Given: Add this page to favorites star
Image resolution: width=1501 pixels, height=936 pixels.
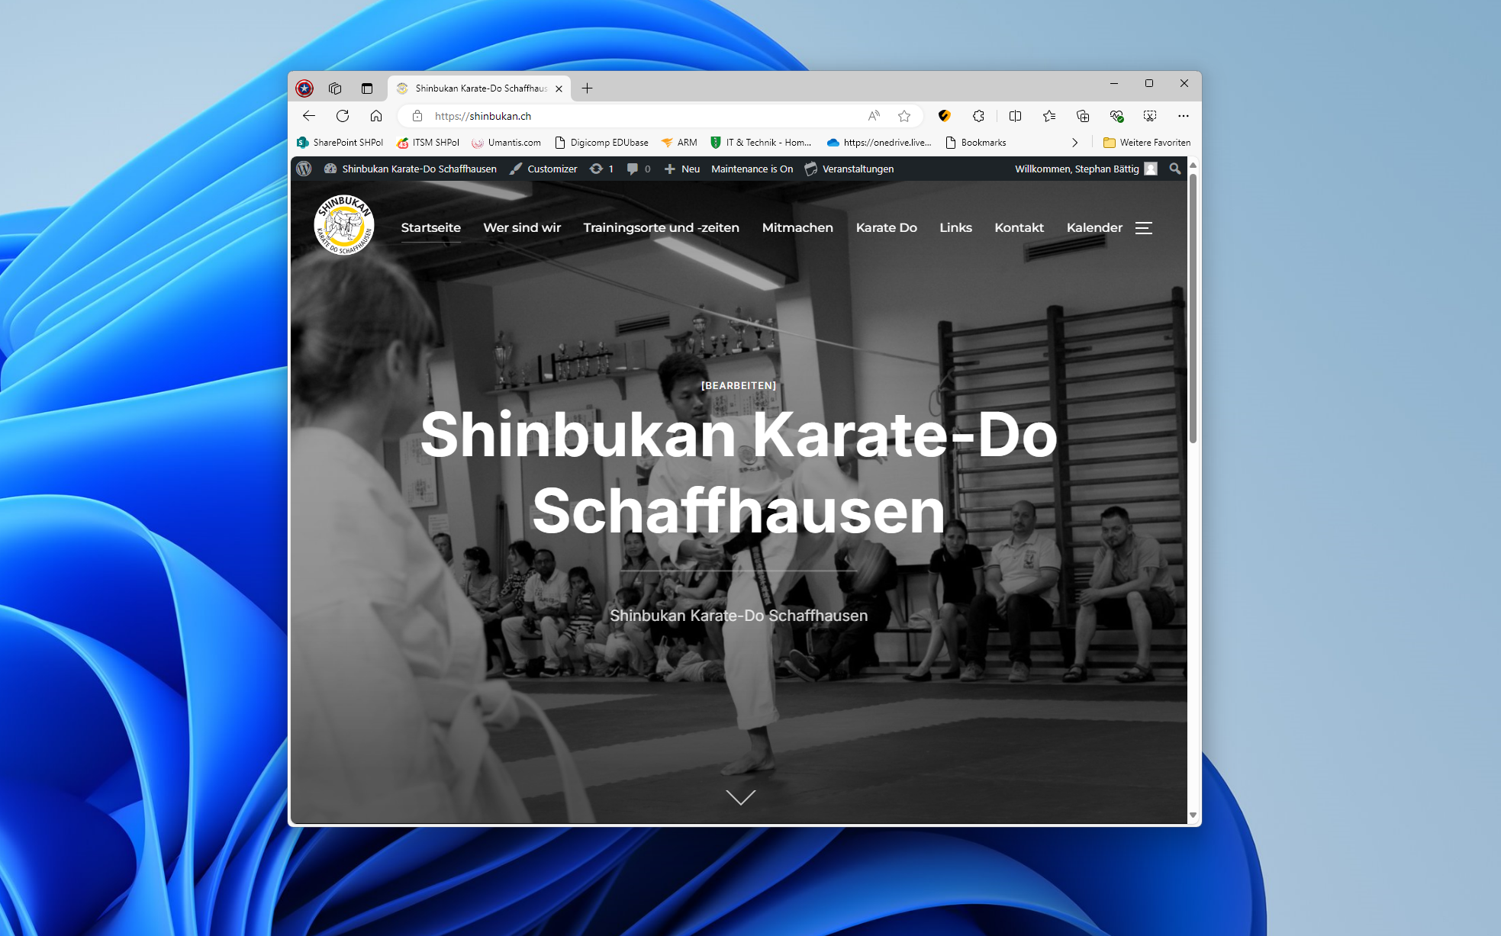Looking at the screenshot, I should pos(904,116).
